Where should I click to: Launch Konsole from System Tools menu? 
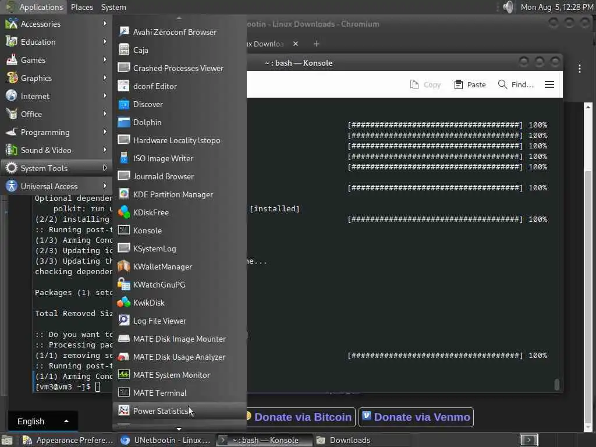click(x=179, y=230)
